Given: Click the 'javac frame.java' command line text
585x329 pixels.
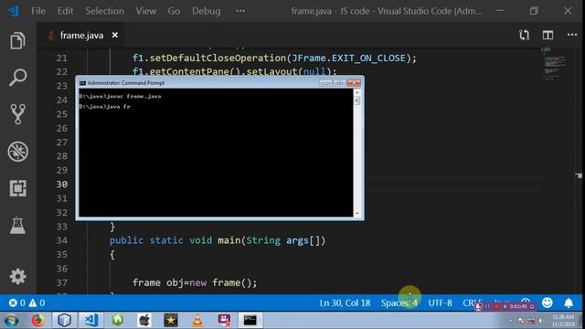Looking at the screenshot, I should pyautogui.click(x=133, y=96).
